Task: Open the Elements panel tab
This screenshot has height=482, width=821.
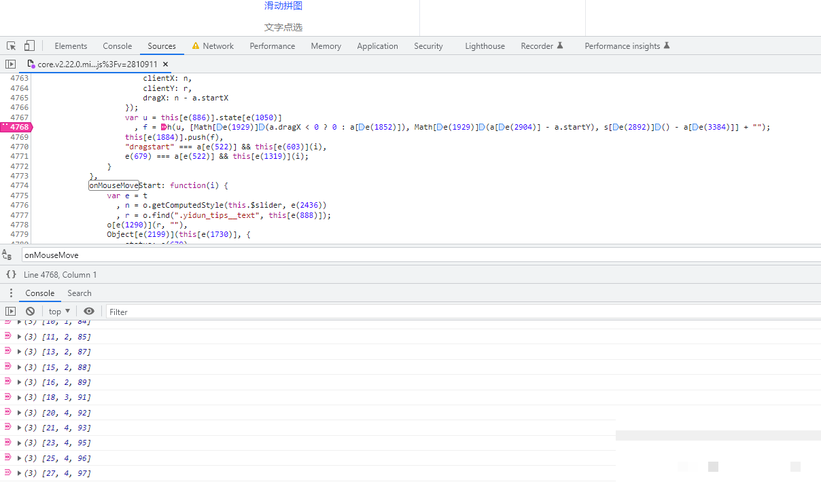Action: click(71, 46)
